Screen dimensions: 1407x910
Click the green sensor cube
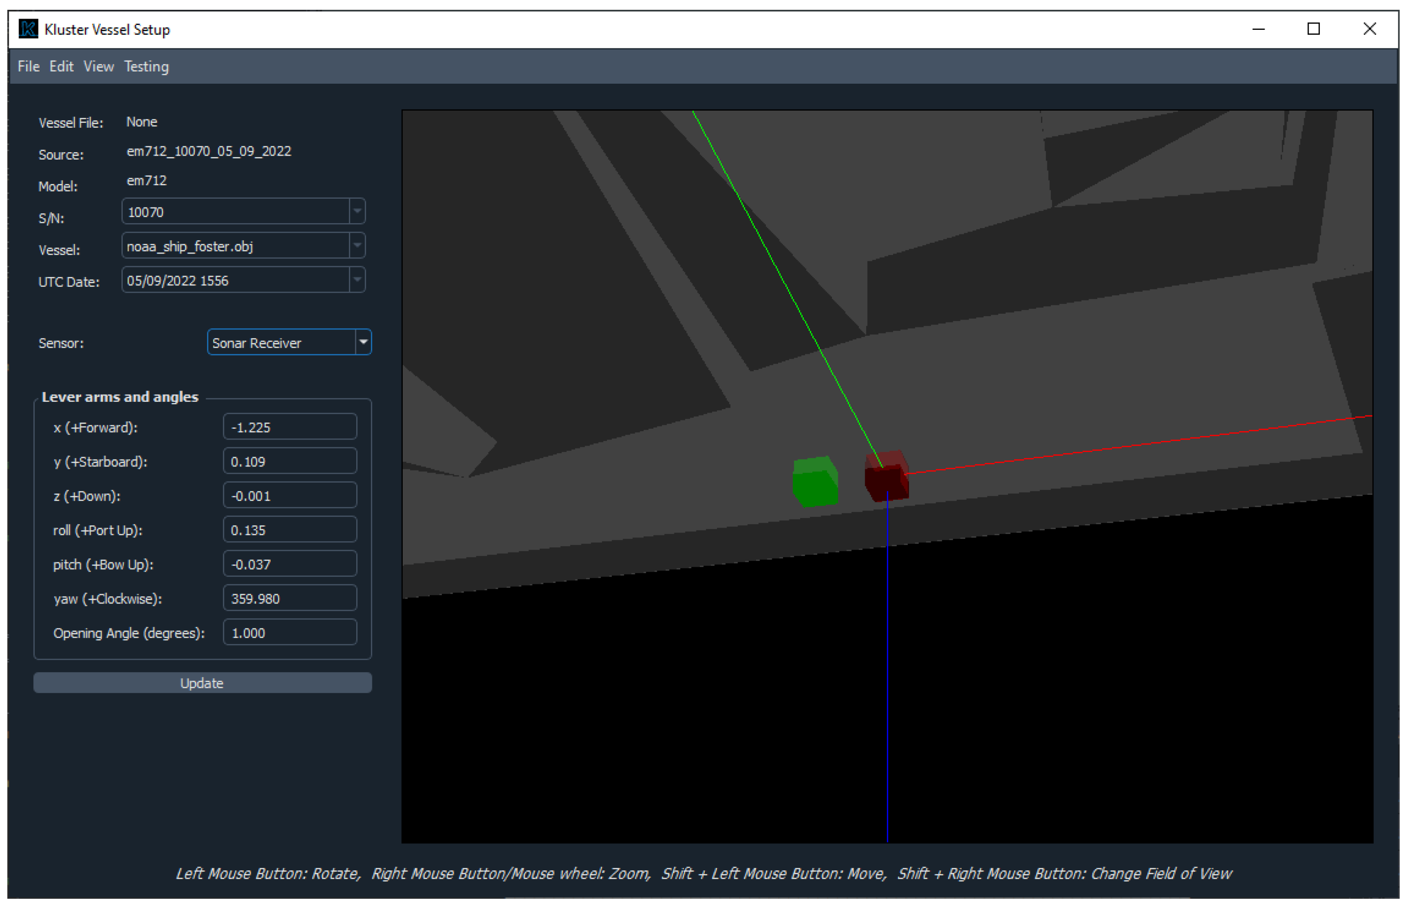pos(815,482)
